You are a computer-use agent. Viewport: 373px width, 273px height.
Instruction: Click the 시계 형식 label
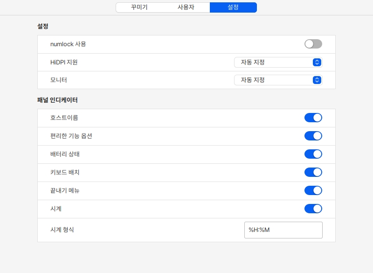point(62,230)
